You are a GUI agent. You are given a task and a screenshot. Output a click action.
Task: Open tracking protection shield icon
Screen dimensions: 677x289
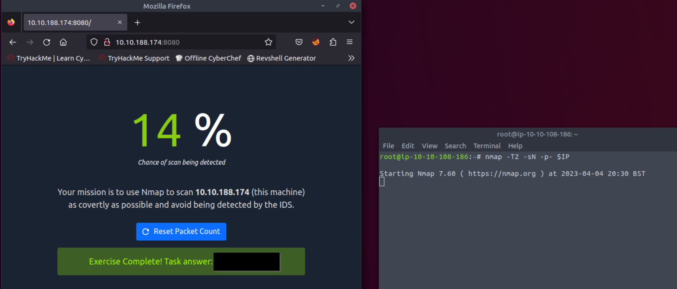94,42
